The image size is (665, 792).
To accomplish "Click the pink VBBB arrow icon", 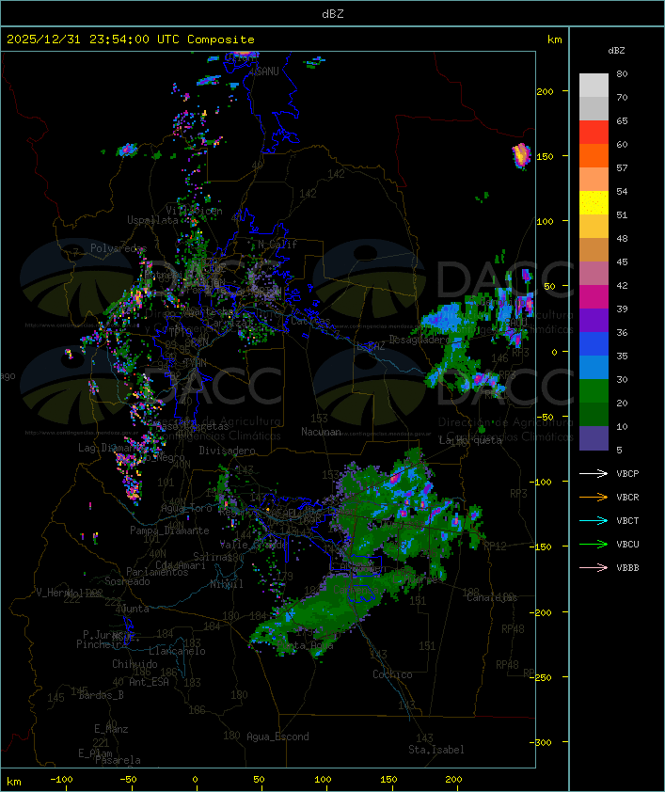I will (594, 567).
